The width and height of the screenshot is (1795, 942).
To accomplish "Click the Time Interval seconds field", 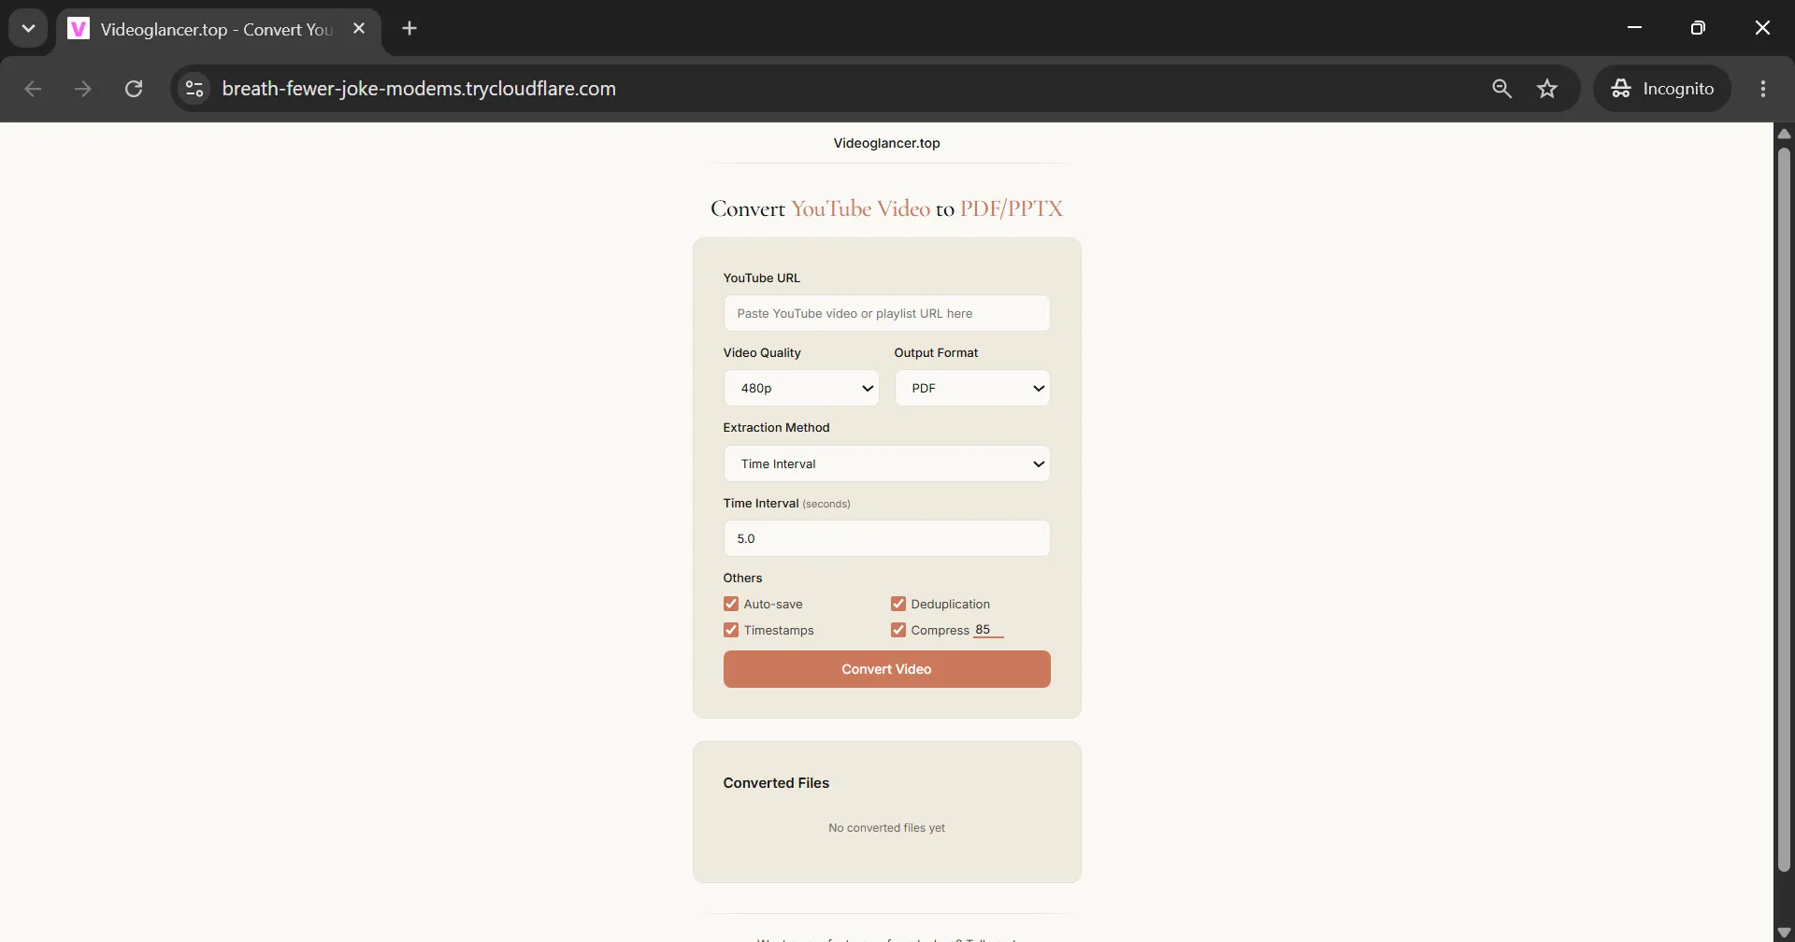I will pos(886,538).
